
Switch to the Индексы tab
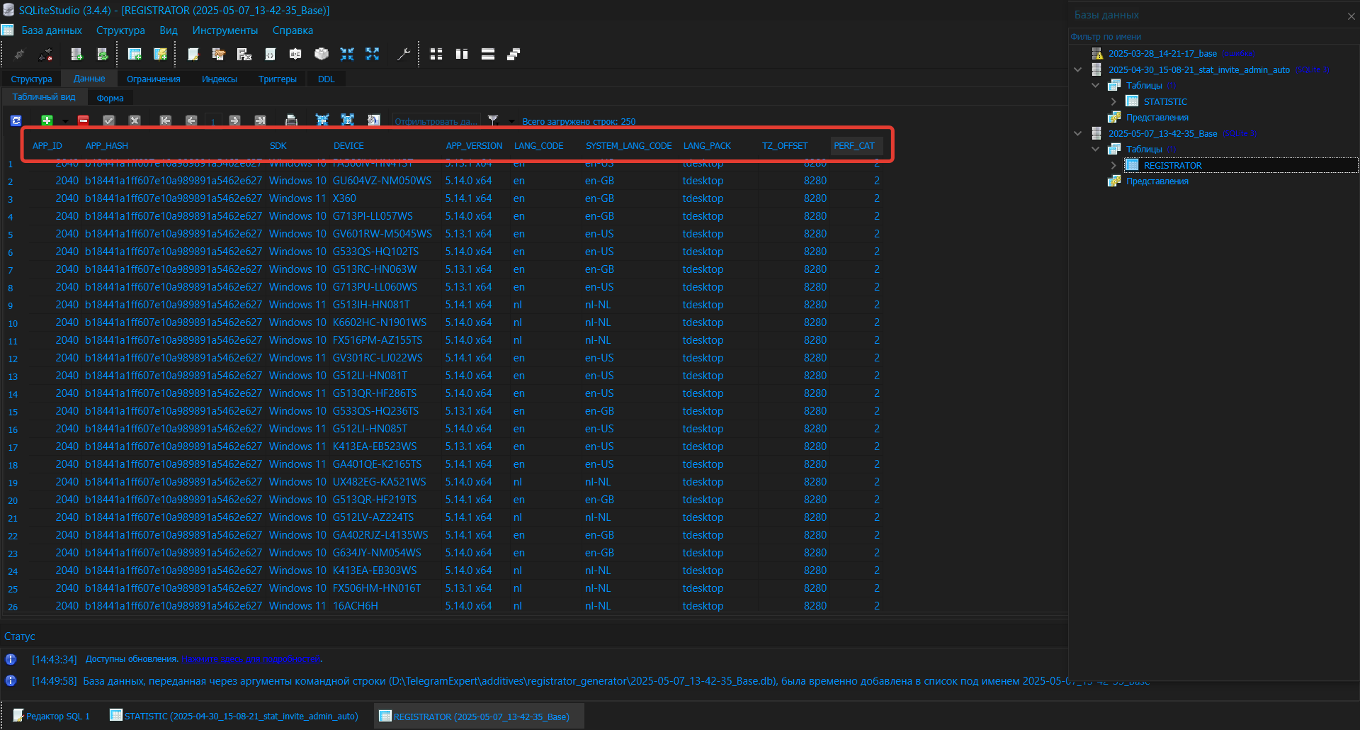pos(219,79)
